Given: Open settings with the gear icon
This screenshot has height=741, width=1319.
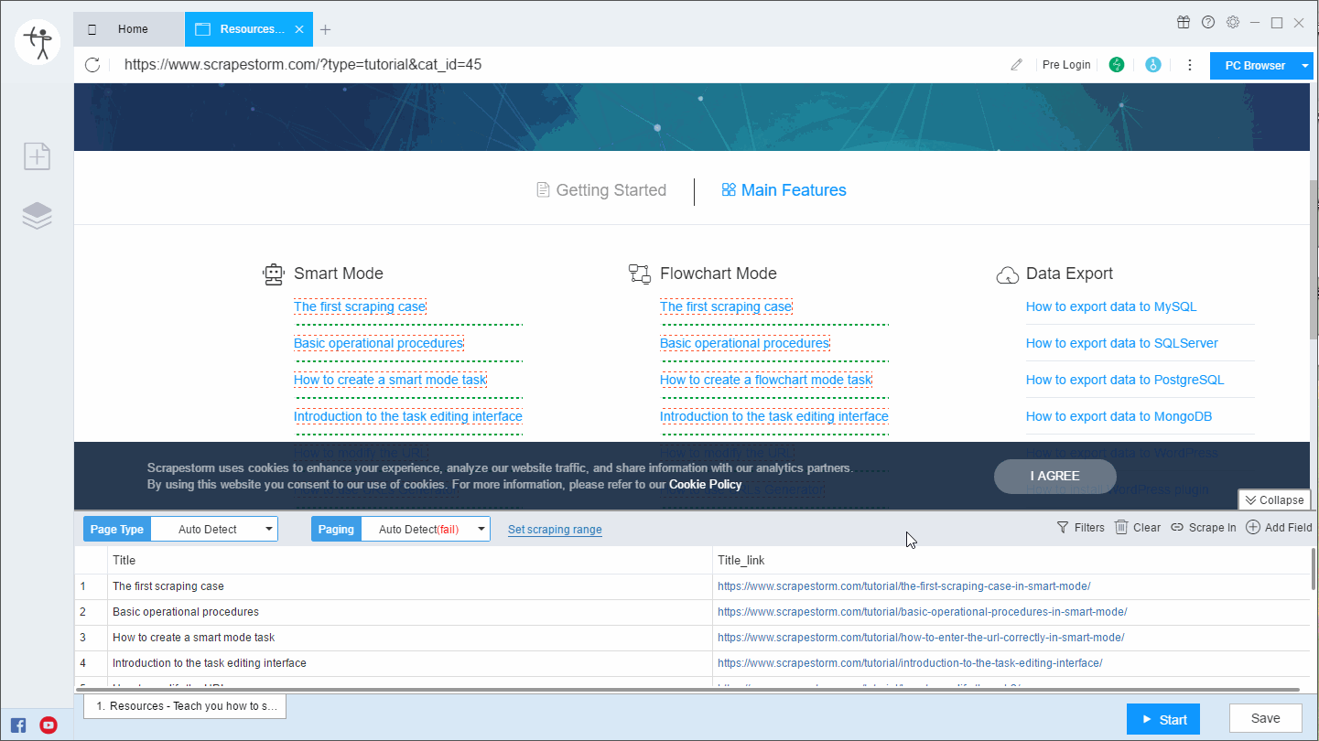Looking at the screenshot, I should point(1232,21).
